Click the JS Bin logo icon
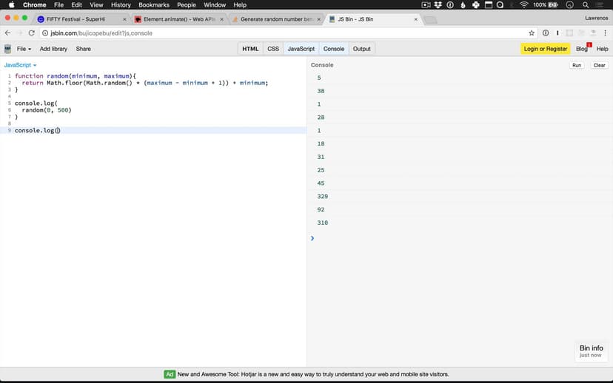613x383 pixels. pyautogui.click(x=7, y=49)
